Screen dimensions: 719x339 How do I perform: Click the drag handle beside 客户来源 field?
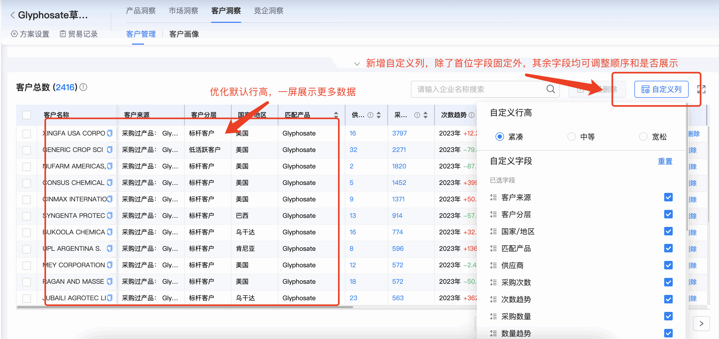tap(493, 197)
